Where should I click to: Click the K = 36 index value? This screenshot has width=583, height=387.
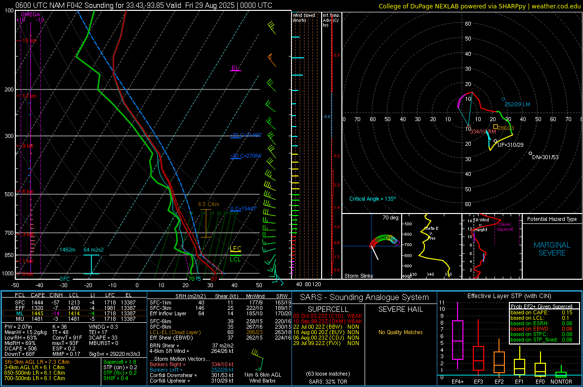click(x=60, y=327)
